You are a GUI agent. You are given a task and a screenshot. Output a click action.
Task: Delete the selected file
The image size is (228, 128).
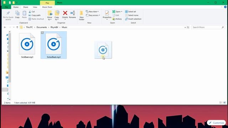65,15
